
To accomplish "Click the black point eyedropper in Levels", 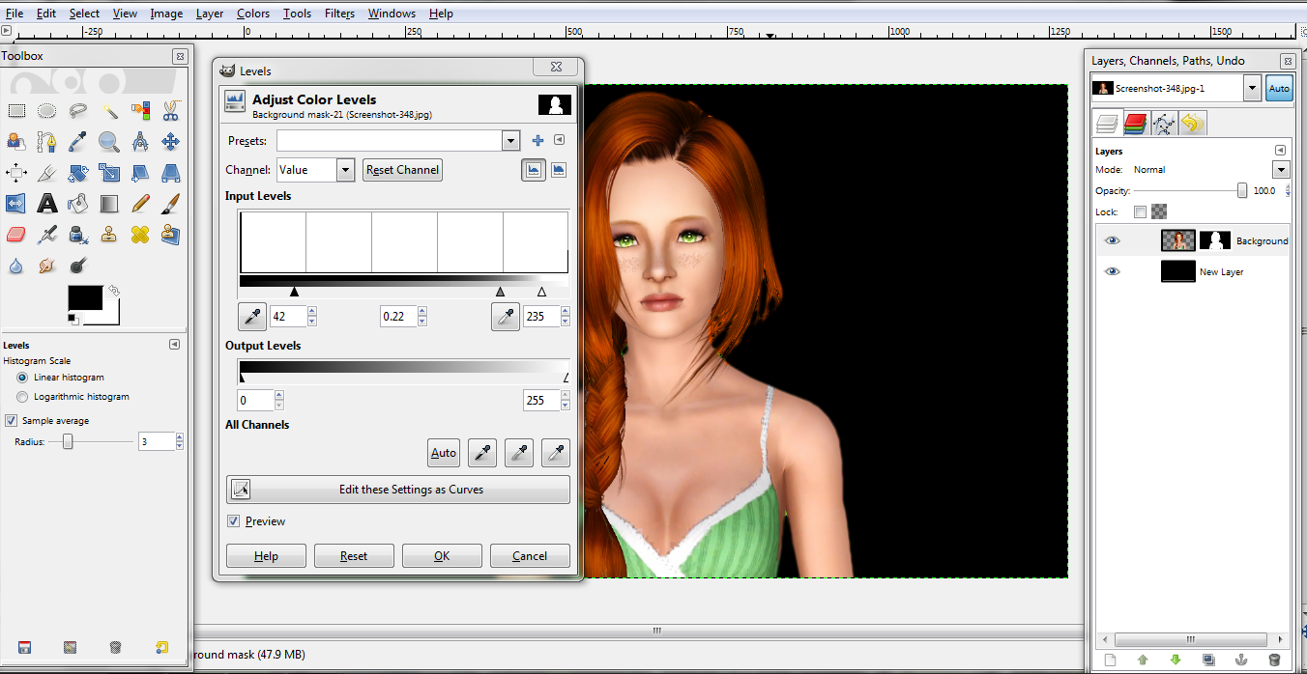I will tap(251, 316).
